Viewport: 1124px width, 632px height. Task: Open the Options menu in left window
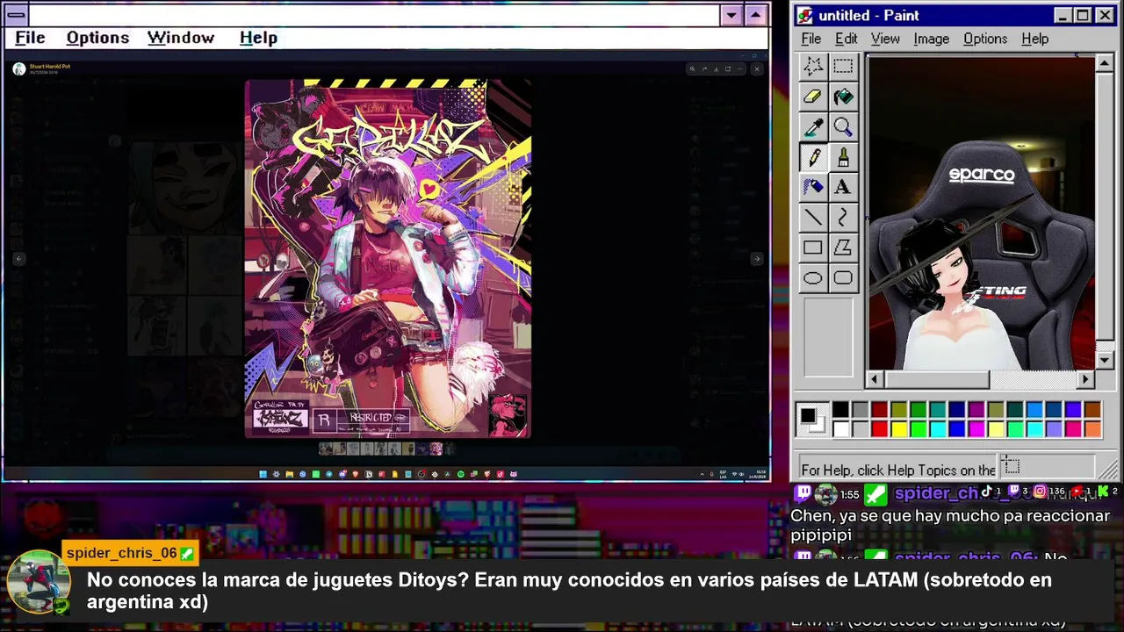[97, 38]
